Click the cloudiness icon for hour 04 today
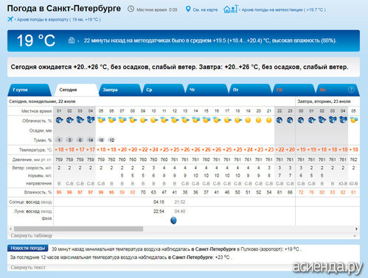This screenshot has height=278, width=368. click(x=91, y=120)
